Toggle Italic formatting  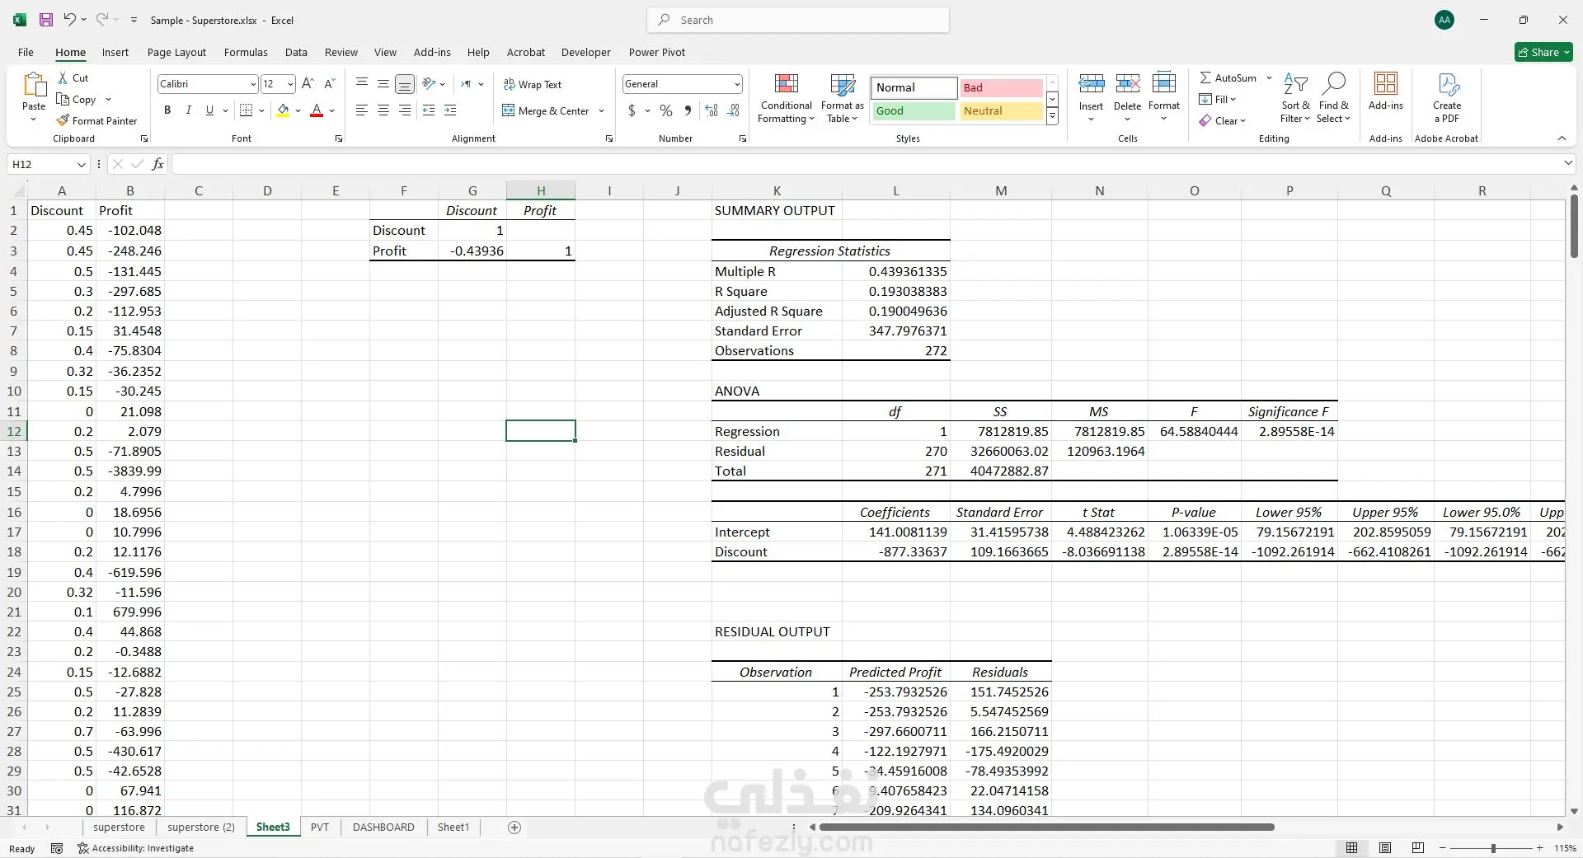[189, 110]
